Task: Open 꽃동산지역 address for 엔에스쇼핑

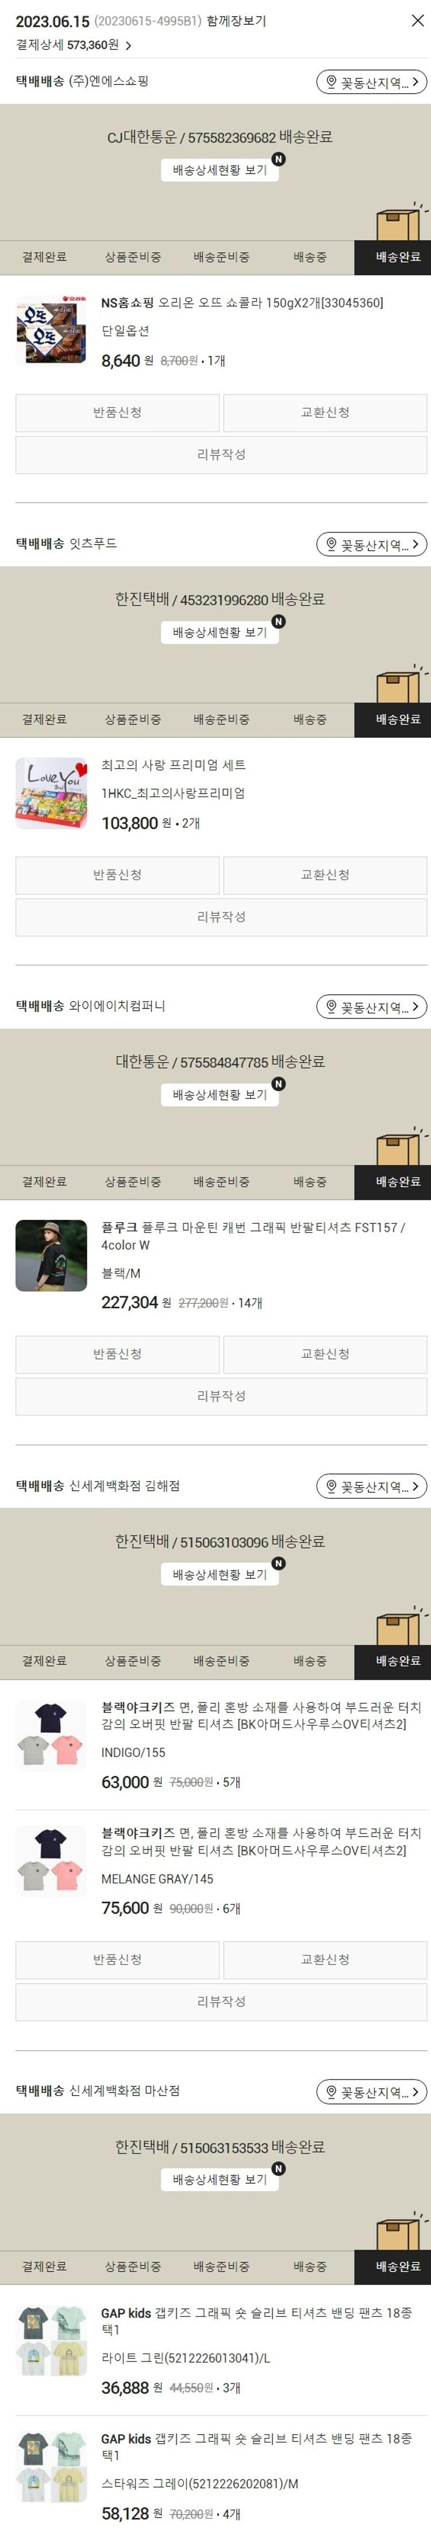Action: [371, 82]
